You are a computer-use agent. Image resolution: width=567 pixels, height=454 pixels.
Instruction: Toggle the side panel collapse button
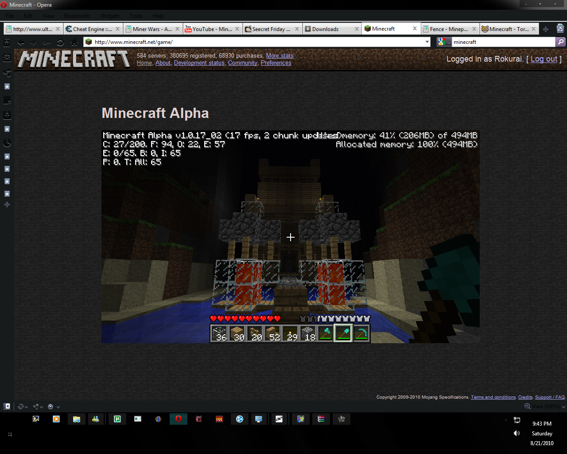click(7, 406)
